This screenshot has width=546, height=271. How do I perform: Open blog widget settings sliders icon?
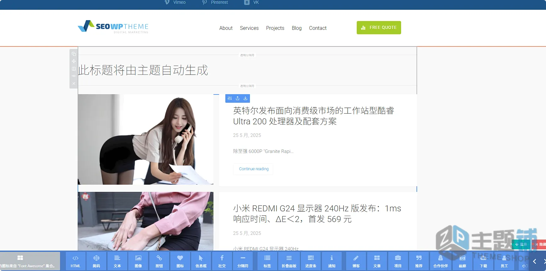click(230, 98)
